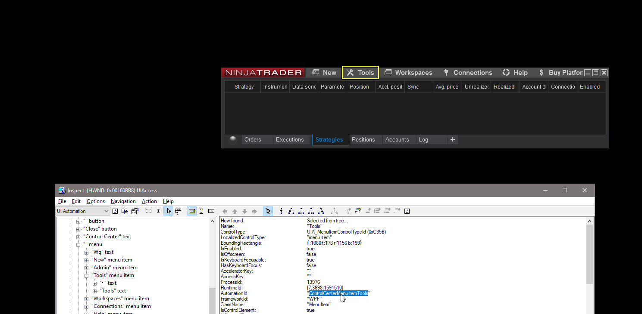Click the refresh icon at right end of Inspect toolbar
Viewport: 642px width, 314px height.
click(x=407, y=211)
